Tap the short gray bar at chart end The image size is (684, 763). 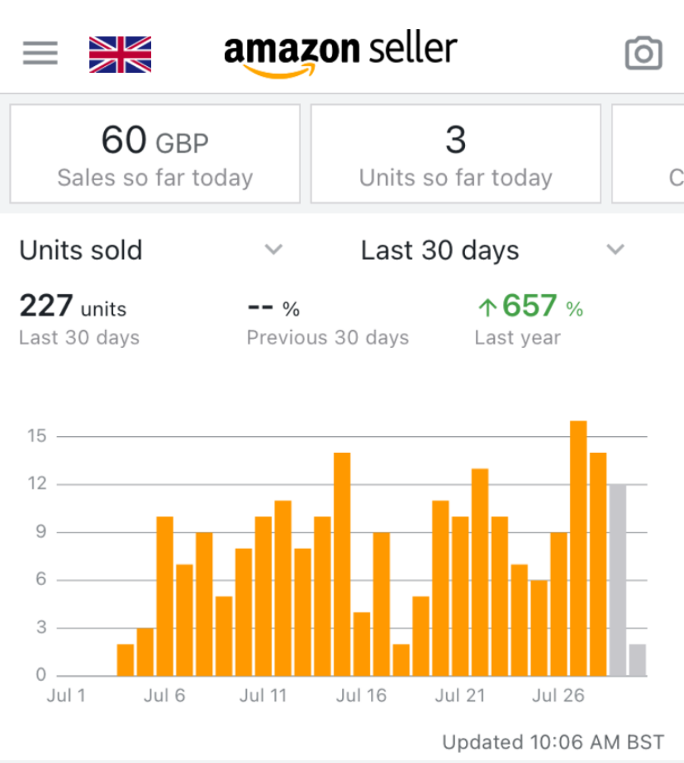pos(638,660)
